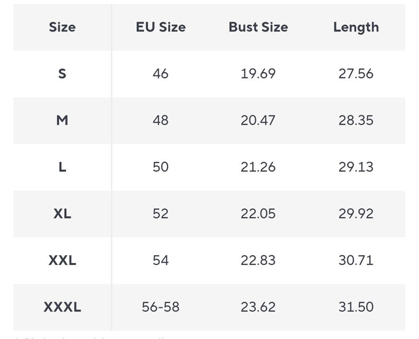Select the M size row label
419x339 pixels.
point(62,120)
